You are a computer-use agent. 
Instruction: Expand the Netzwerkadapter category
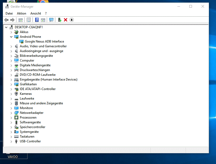11,113
